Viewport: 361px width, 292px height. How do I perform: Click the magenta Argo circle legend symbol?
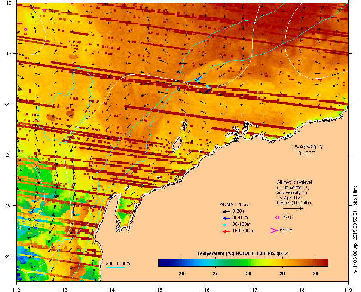[x=278, y=217]
